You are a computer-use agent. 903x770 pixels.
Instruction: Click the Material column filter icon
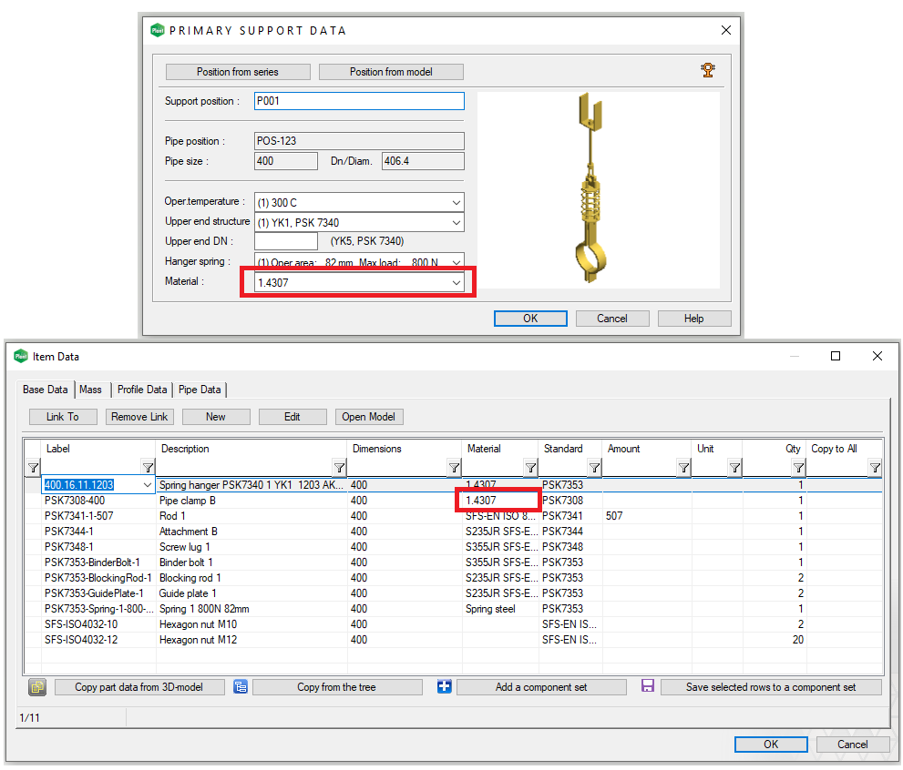[x=530, y=468]
